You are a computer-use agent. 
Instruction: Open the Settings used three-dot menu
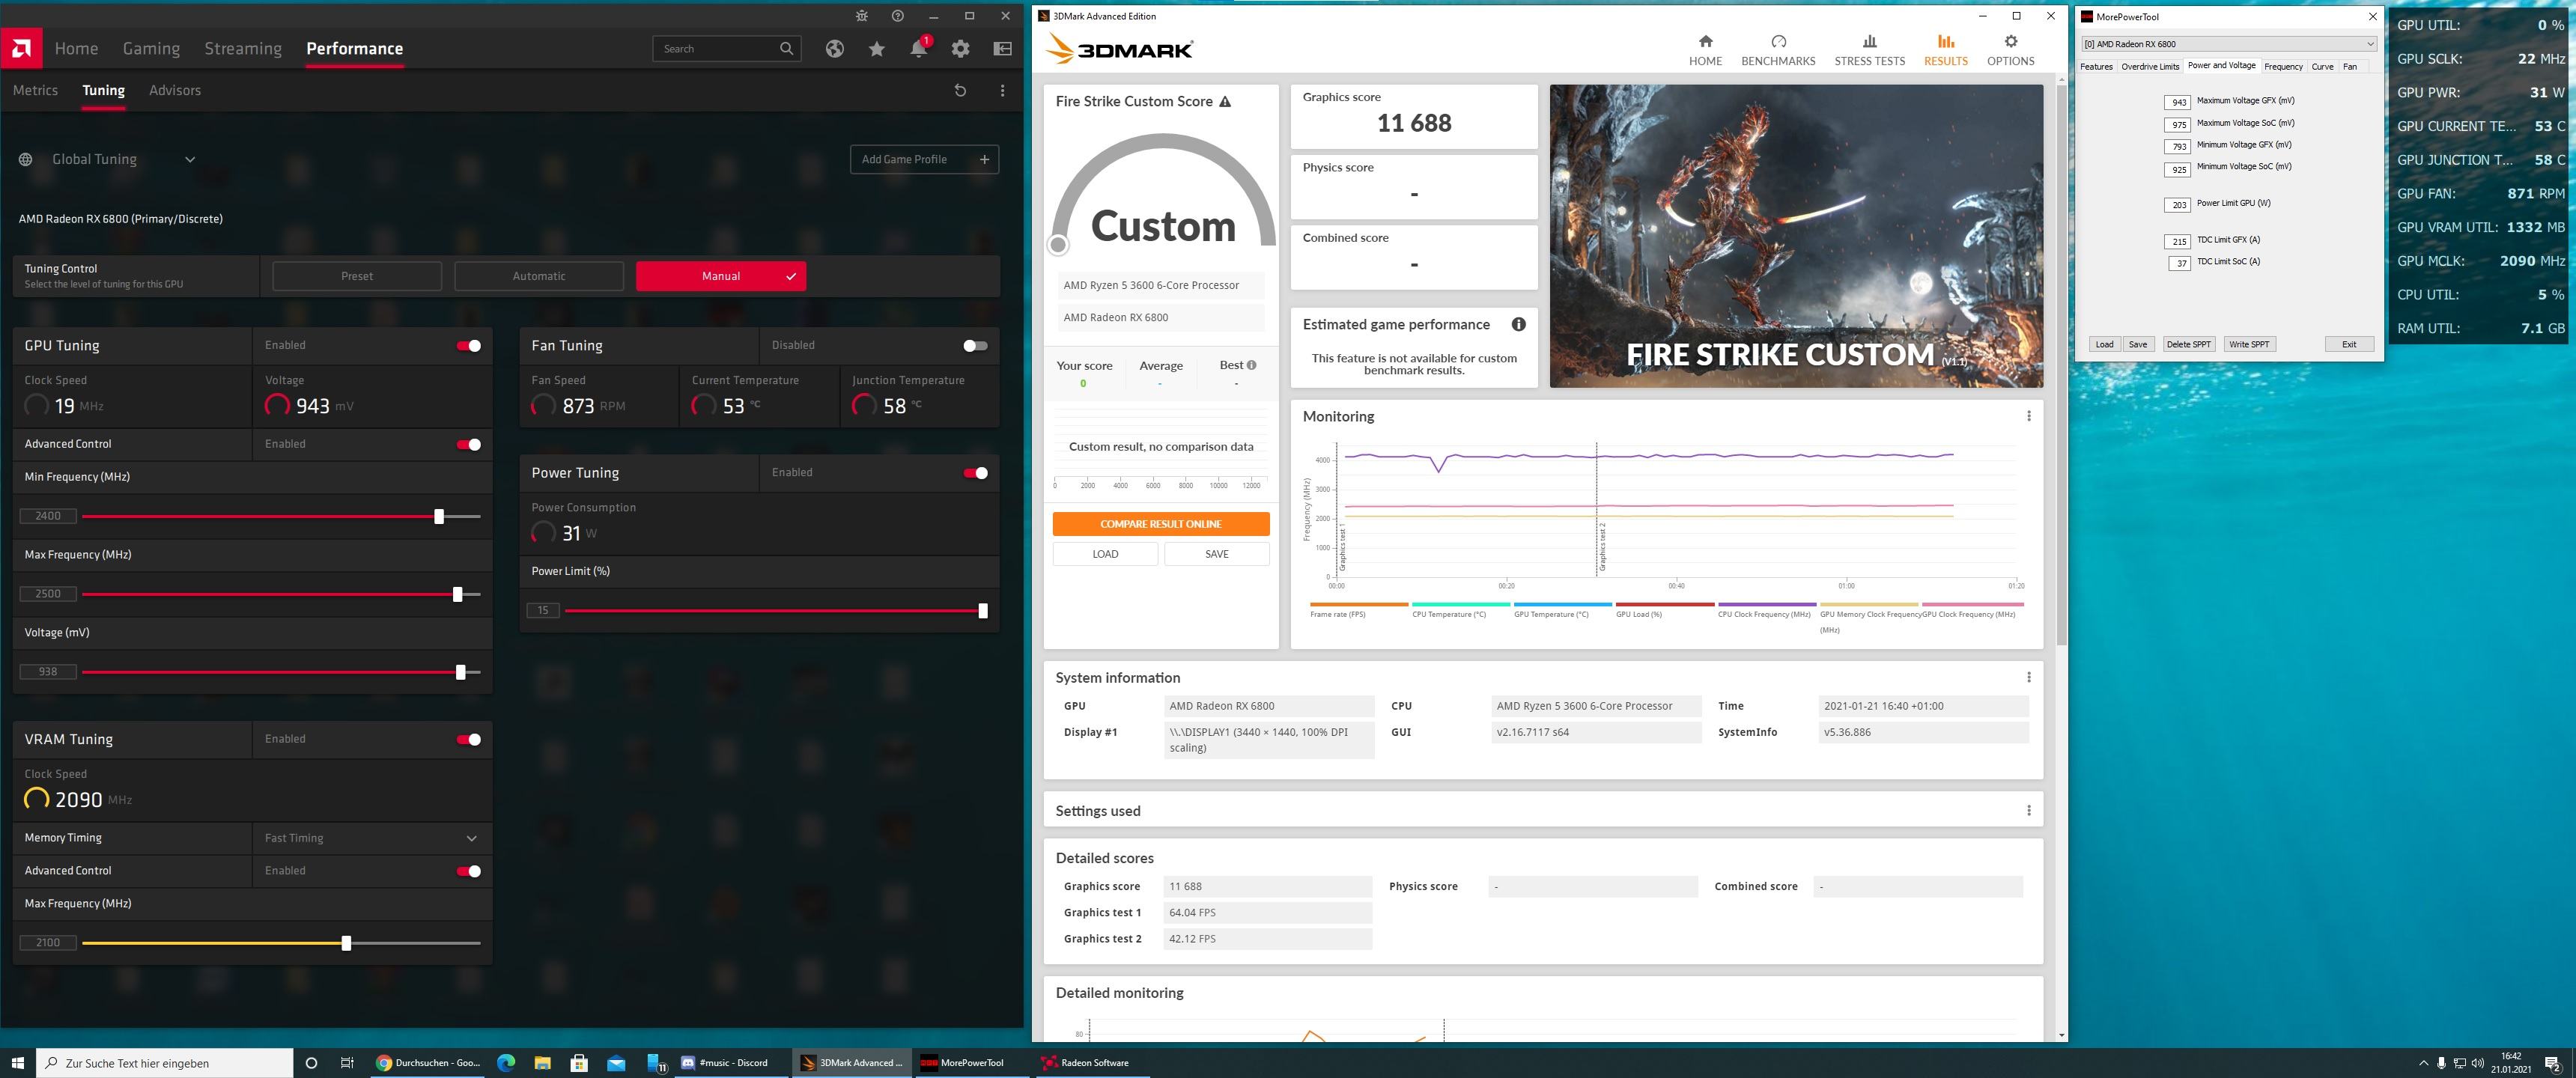(x=2028, y=810)
